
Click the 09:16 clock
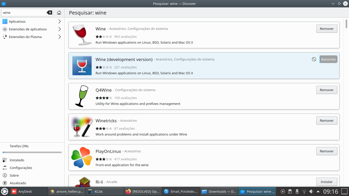tap(331, 191)
